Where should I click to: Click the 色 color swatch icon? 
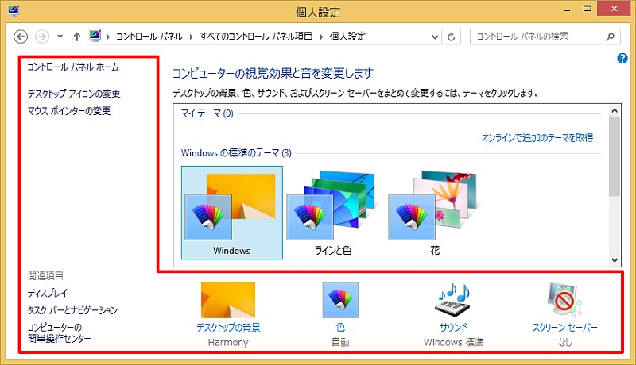[340, 300]
